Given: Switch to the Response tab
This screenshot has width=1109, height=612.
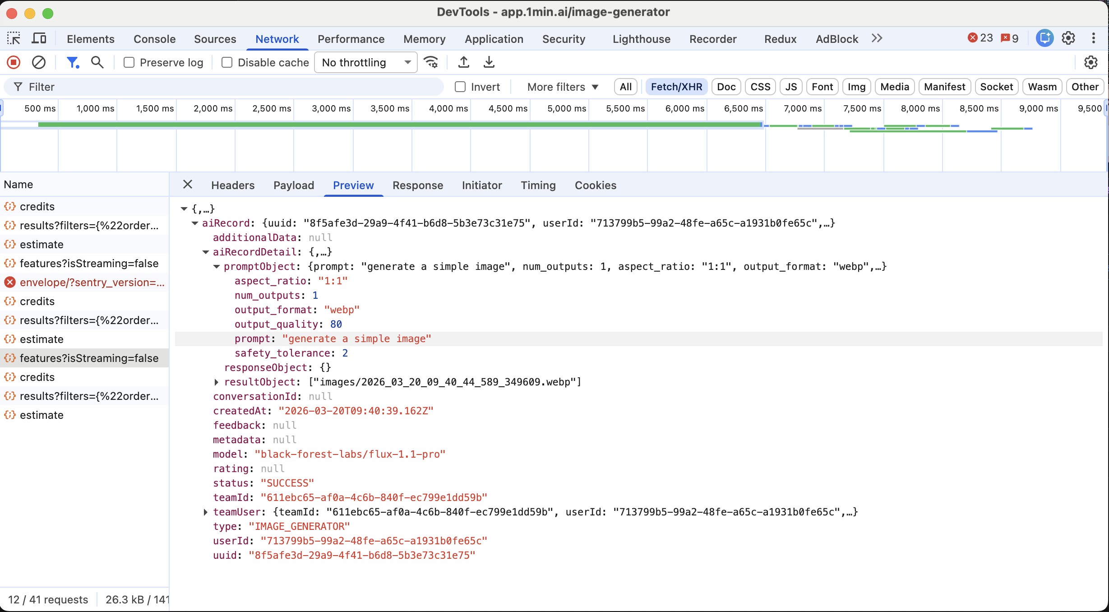Looking at the screenshot, I should point(417,185).
